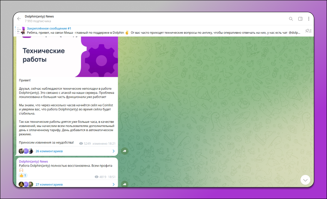Open the three-dot channel options menu
The image size is (327, 199).
coord(309,19)
